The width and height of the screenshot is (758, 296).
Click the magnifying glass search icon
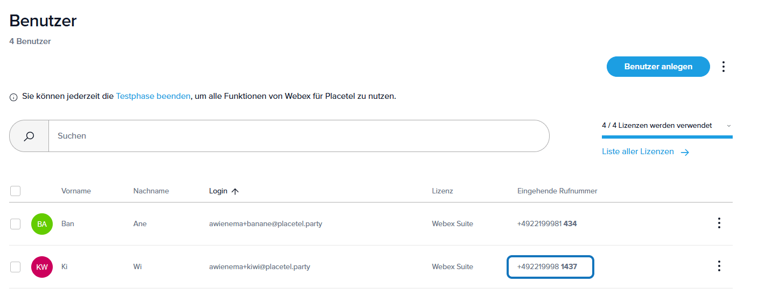pyautogui.click(x=29, y=136)
